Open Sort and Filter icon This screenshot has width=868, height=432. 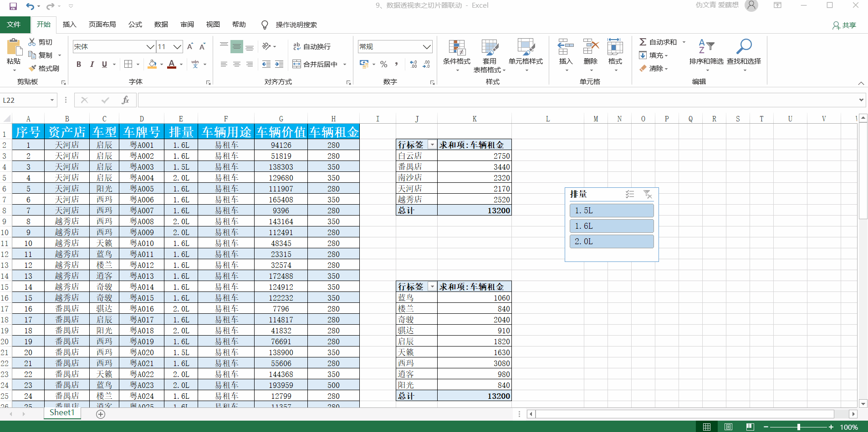click(706, 46)
